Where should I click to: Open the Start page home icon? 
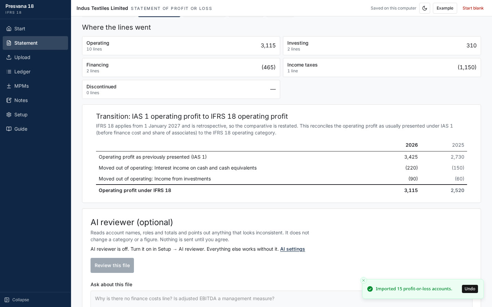pos(9,29)
